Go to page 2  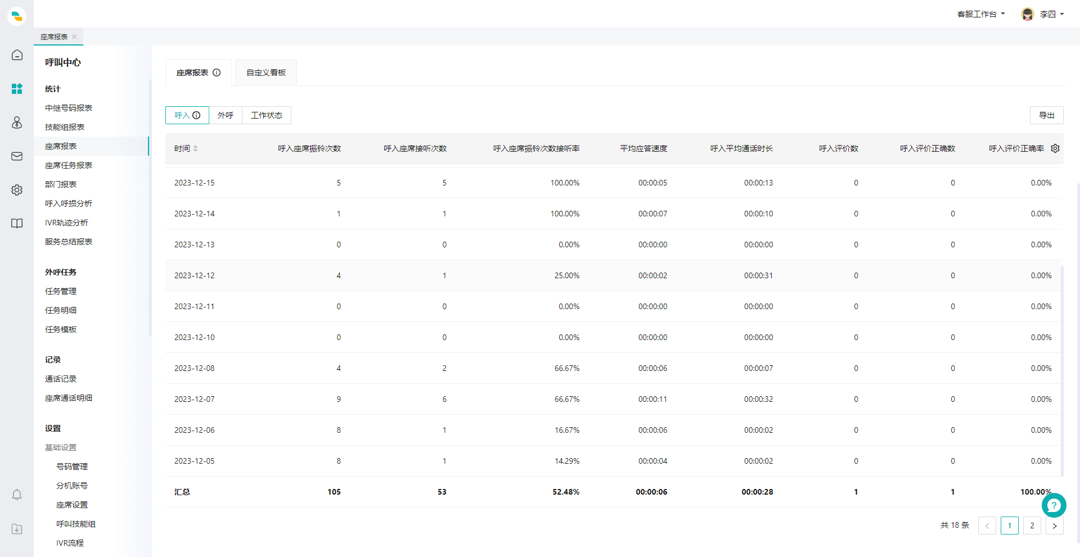pyautogui.click(x=1032, y=526)
